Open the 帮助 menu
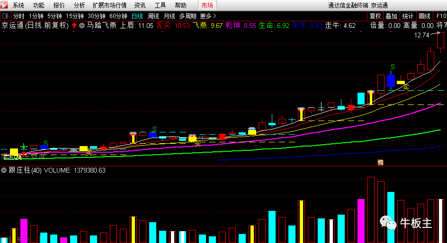This screenshot has width=447, height=243. [180, 5]
